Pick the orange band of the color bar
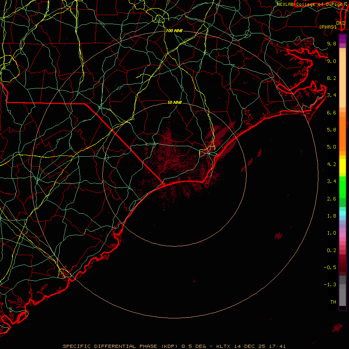Viewport: 349px width, 349px height. [342, 134]
